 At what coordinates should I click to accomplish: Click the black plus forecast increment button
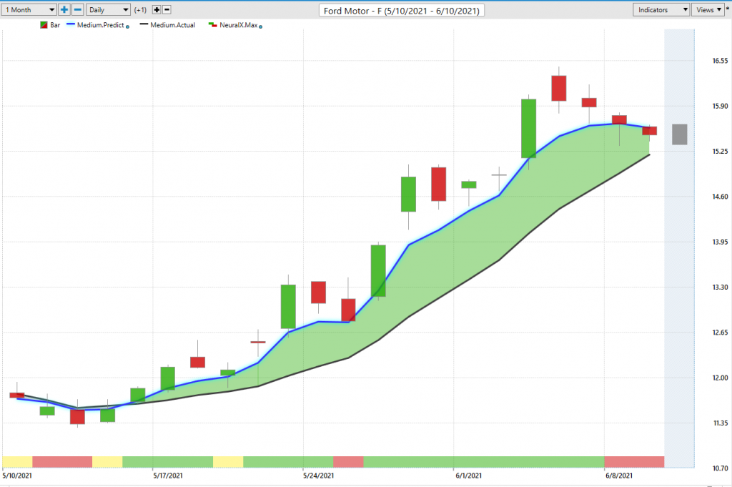[x=157, y=10]
